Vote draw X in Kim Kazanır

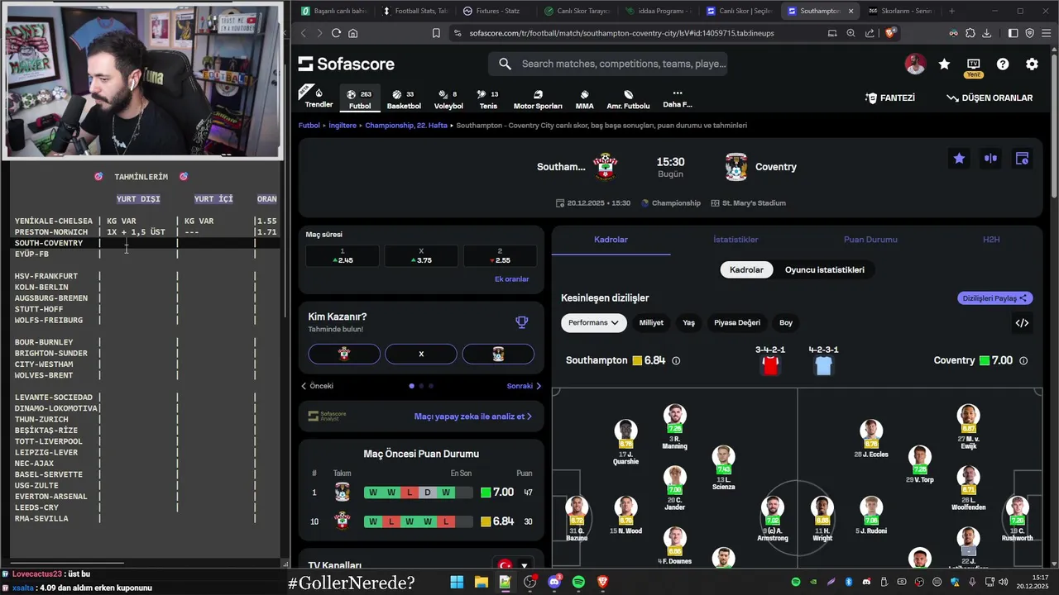pyautogui.click(x=421, y=354)
